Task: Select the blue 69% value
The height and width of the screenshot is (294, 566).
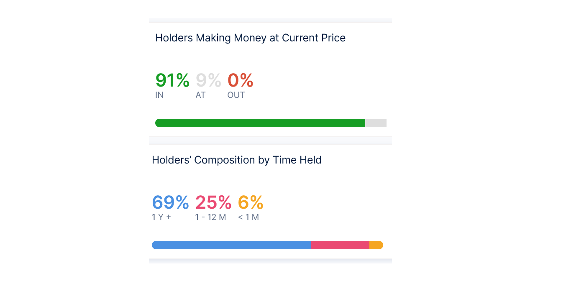Action: pos(170,202)
